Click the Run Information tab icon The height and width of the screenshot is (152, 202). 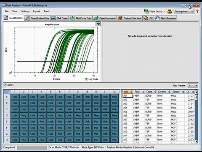[x=157, y=18]
